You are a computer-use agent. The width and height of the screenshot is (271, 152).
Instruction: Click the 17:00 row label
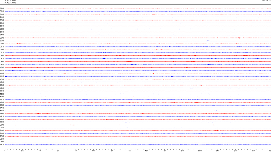pos(2,108)
